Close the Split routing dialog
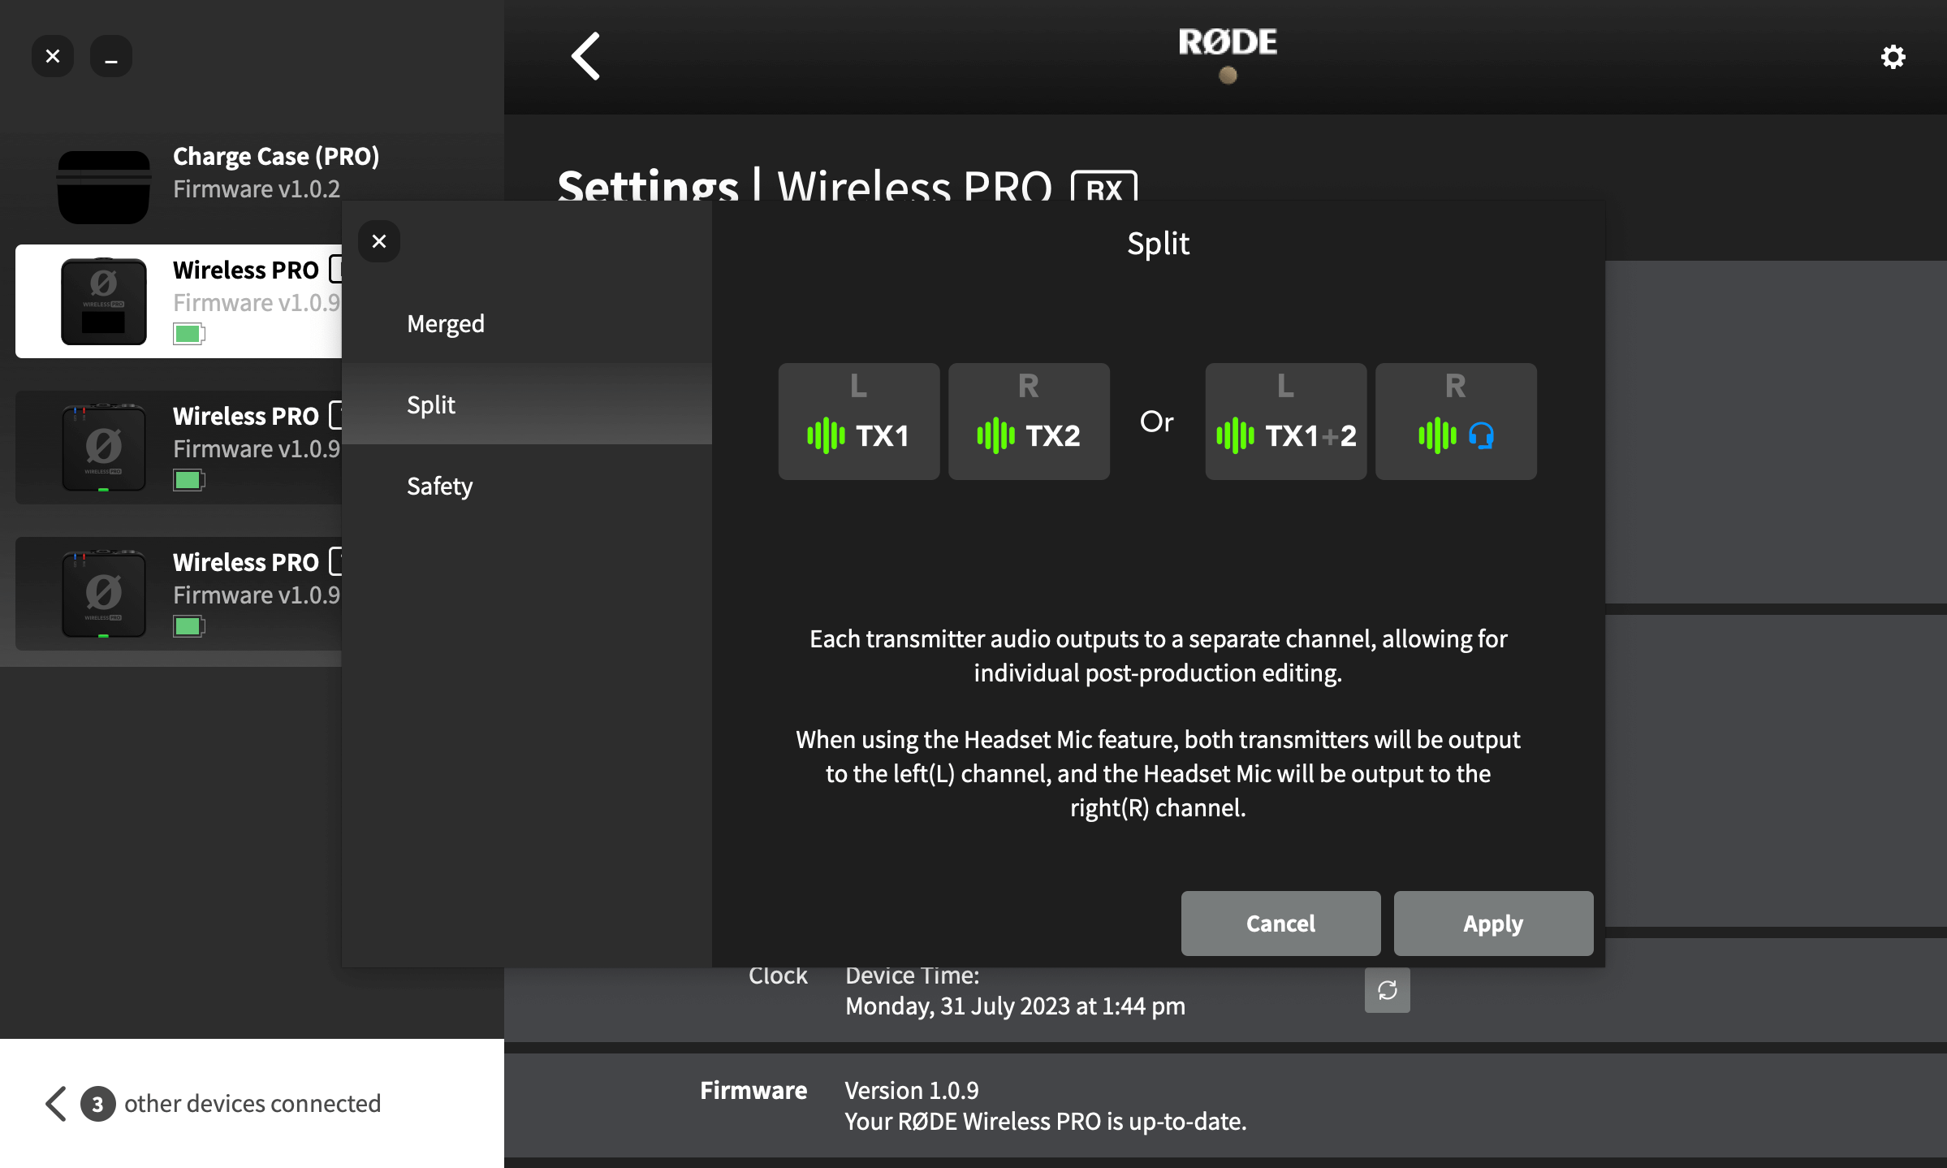 pyautogui.click(x=379, y=241)
